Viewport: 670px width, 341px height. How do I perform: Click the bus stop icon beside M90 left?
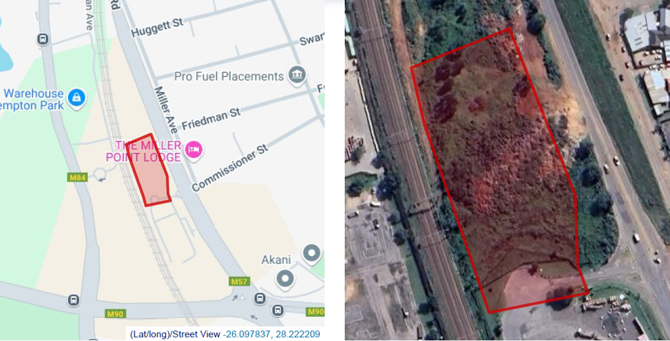tap(73, 300)
